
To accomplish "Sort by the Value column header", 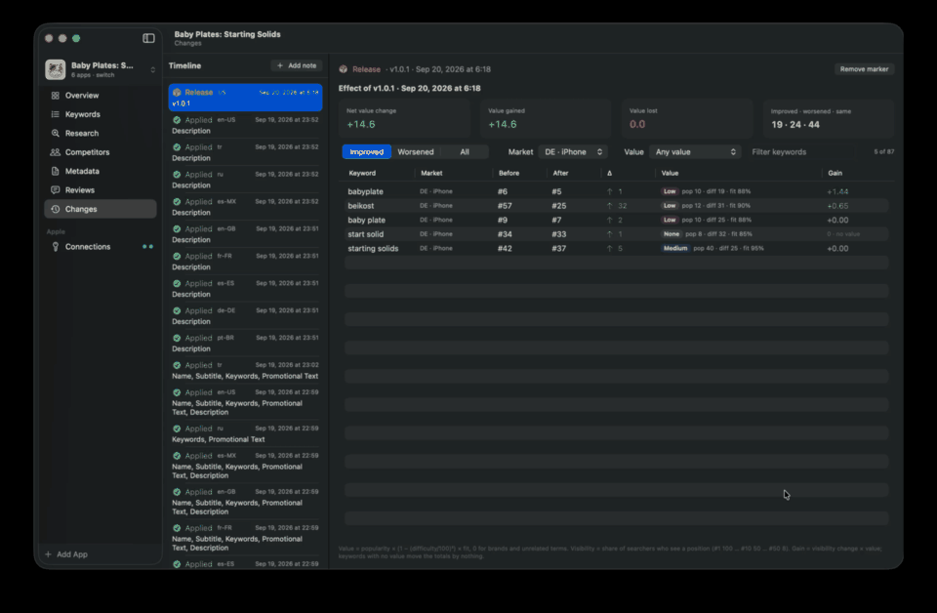I will click(670, 174).
